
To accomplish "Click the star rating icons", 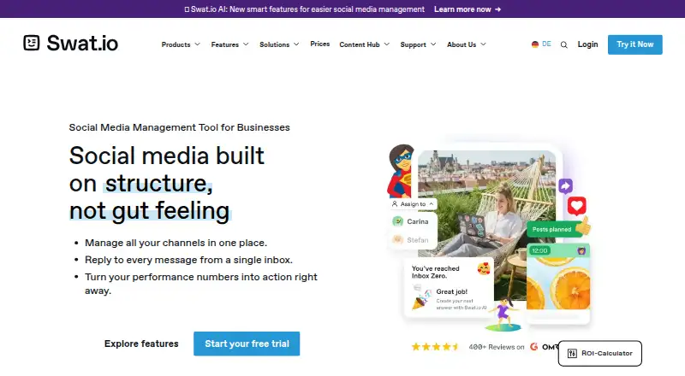I will 435,347.
